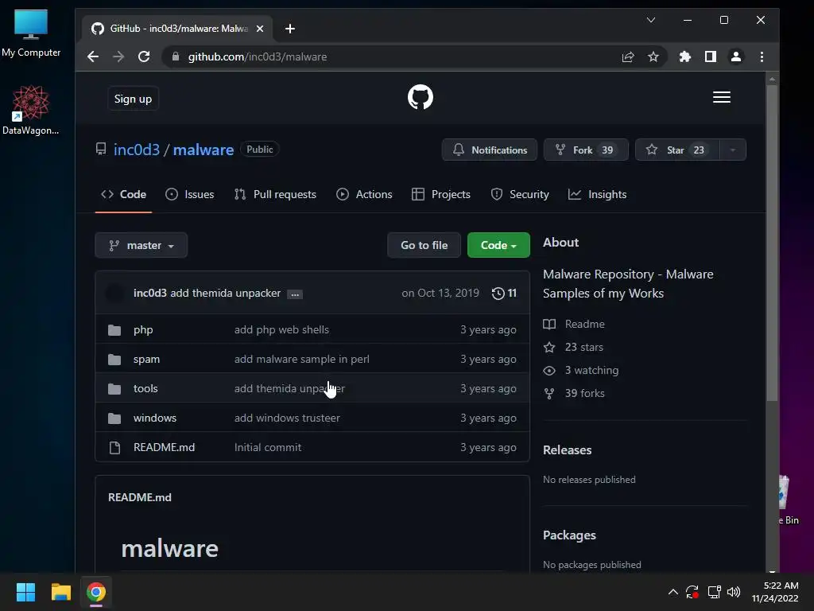The image size is (814, 611).
Task: Open taskbar clock and date
Action: coord(775,592)
